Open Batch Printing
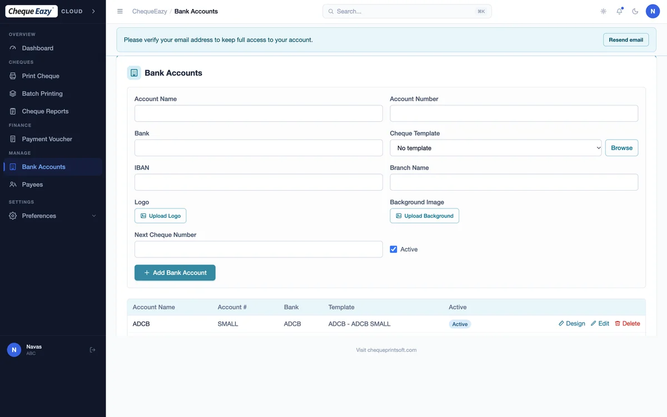The height and width of the screenshot is (417, 667). coord(53,94)
